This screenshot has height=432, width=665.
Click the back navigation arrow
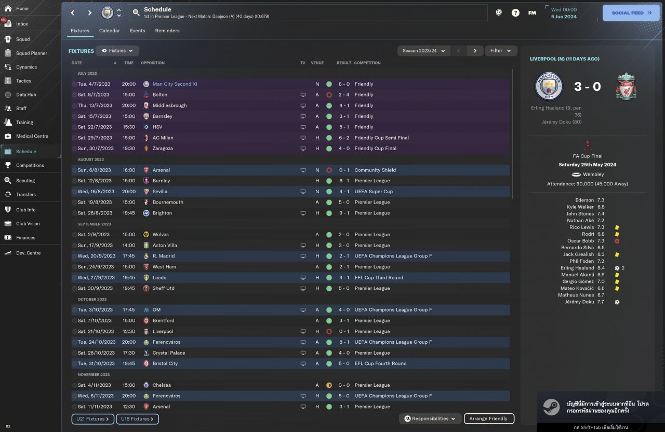point(73,12)
